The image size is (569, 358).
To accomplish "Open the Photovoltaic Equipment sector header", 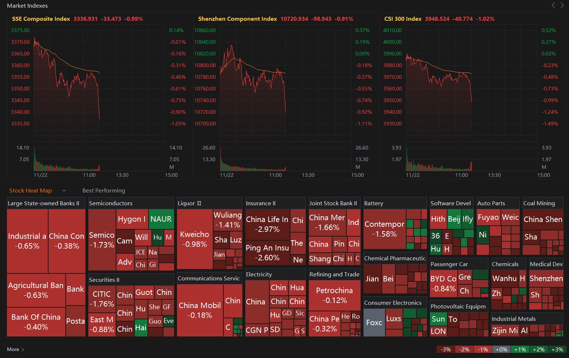I will pos(458,306).
